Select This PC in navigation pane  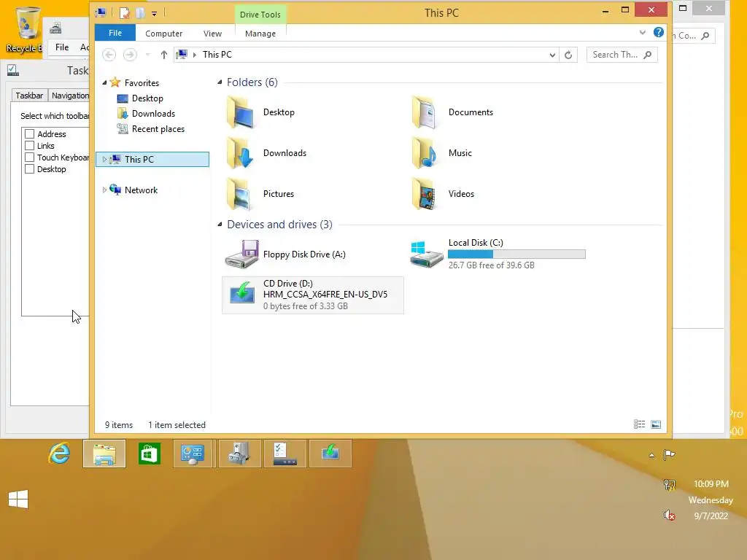[x=152, y=160]
